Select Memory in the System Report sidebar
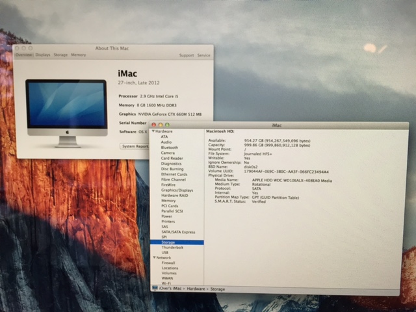The width and height of the screenshot is (416, 312). click(168, 201)
